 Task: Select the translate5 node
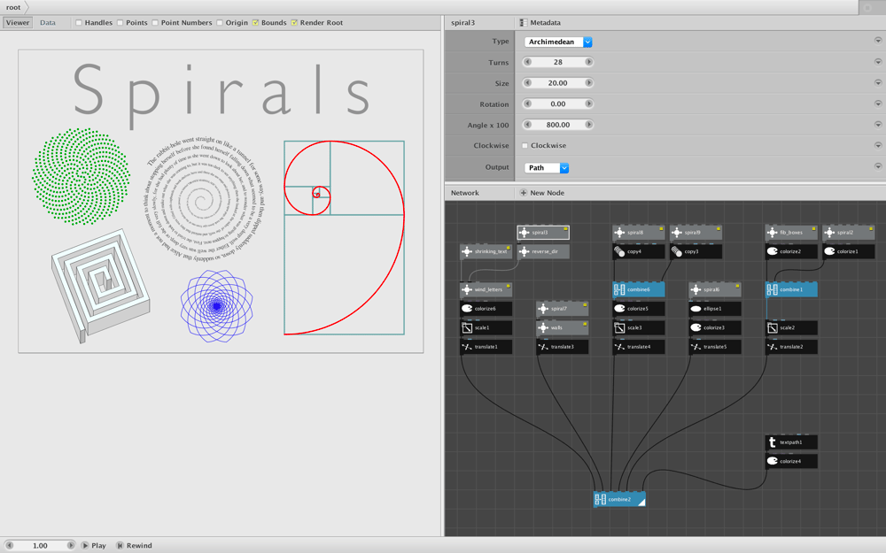click(715, 347)
